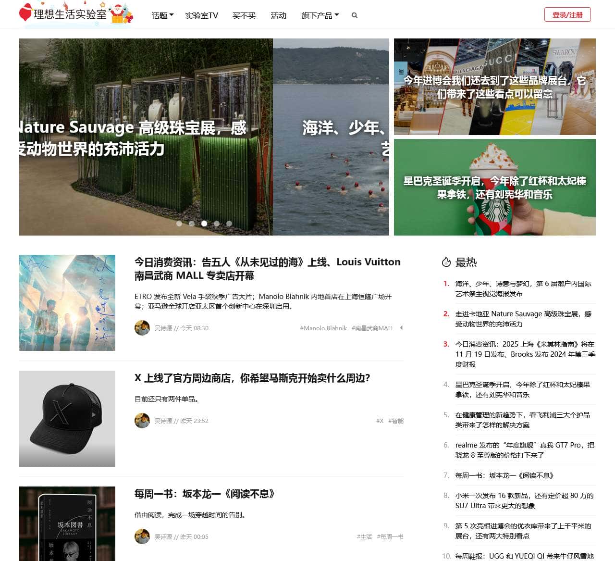This screenshot has width=615, height=561.
Task: Click author 吴诗源 on the 每周一书 article
Action: tap(163, 537)
